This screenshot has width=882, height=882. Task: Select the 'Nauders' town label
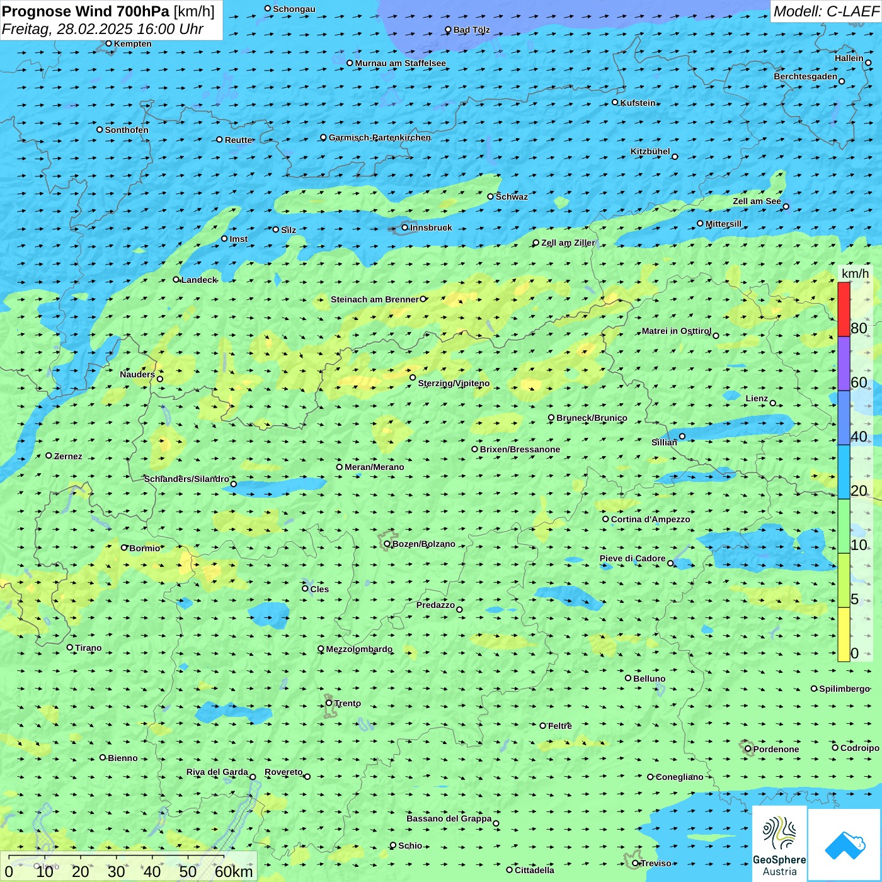(137, 374)
